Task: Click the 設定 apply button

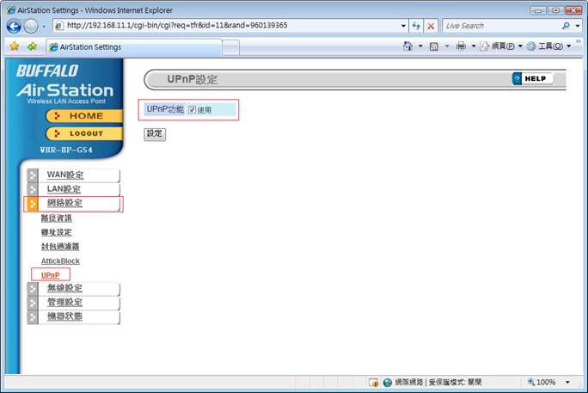Action: 155,134
